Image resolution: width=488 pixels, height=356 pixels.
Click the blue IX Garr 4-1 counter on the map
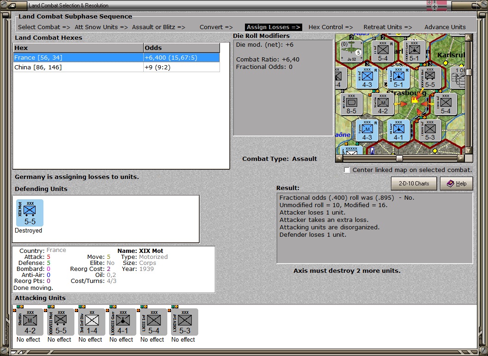tap(398, 130)
